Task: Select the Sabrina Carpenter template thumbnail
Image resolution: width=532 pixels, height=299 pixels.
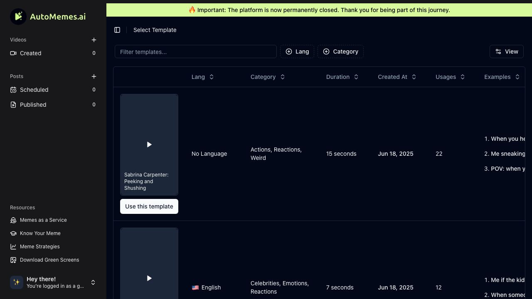Action: click(149, 145)
